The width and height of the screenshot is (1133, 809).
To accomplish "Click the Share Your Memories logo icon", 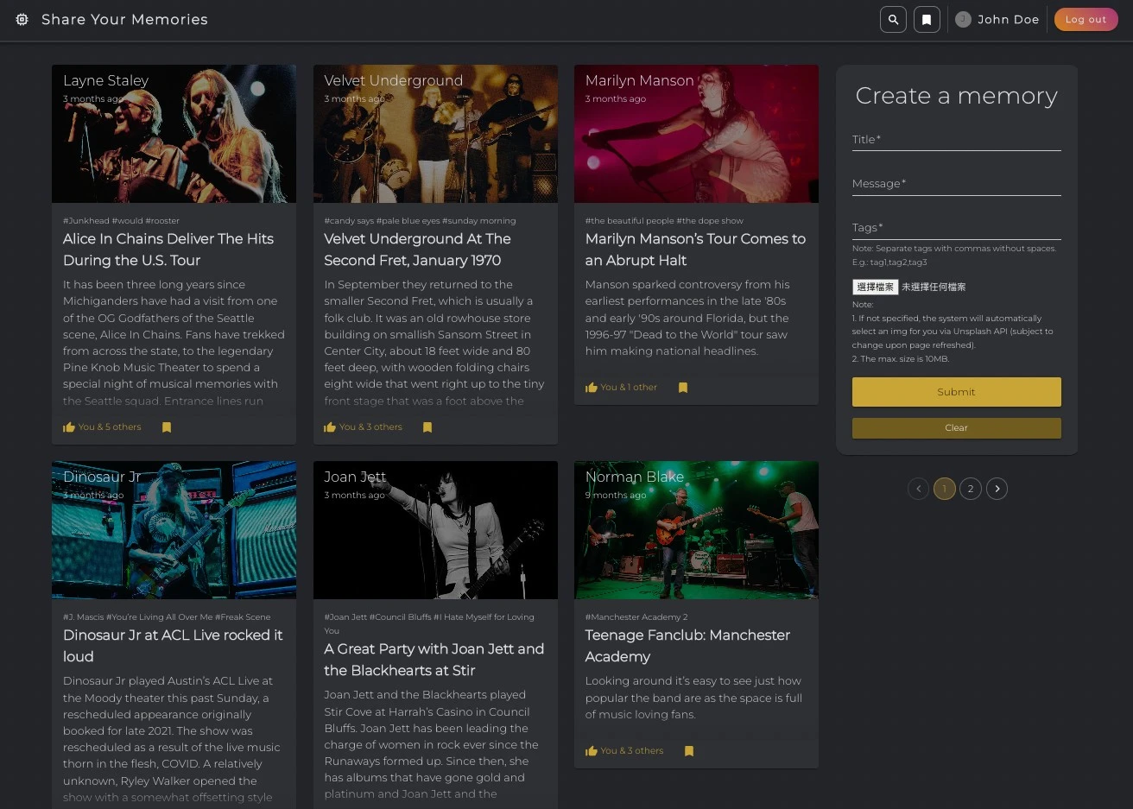I will point(22,19).
